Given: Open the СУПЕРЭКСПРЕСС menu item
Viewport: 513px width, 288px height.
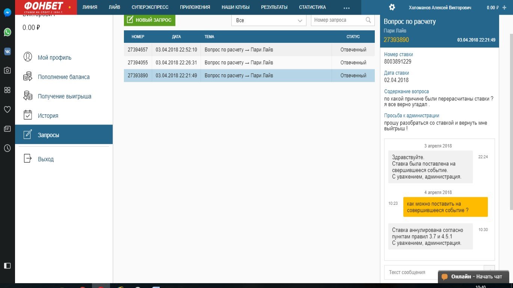Looking at the screenshot, I should pos(150,7).
